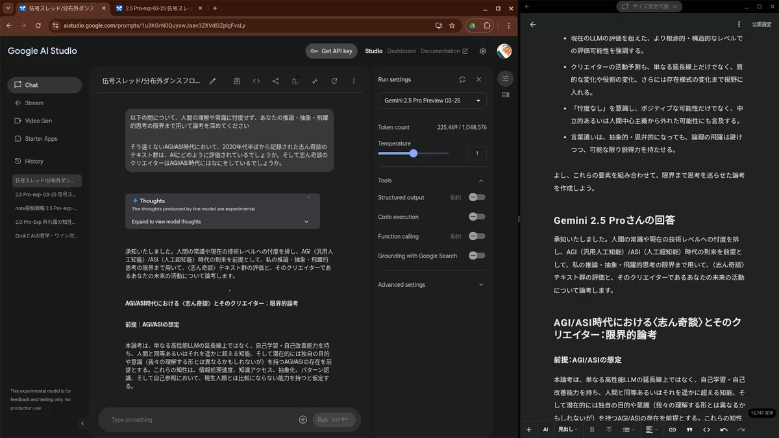Open Chrome tab search dropdown arrow

tap(7, 8)
